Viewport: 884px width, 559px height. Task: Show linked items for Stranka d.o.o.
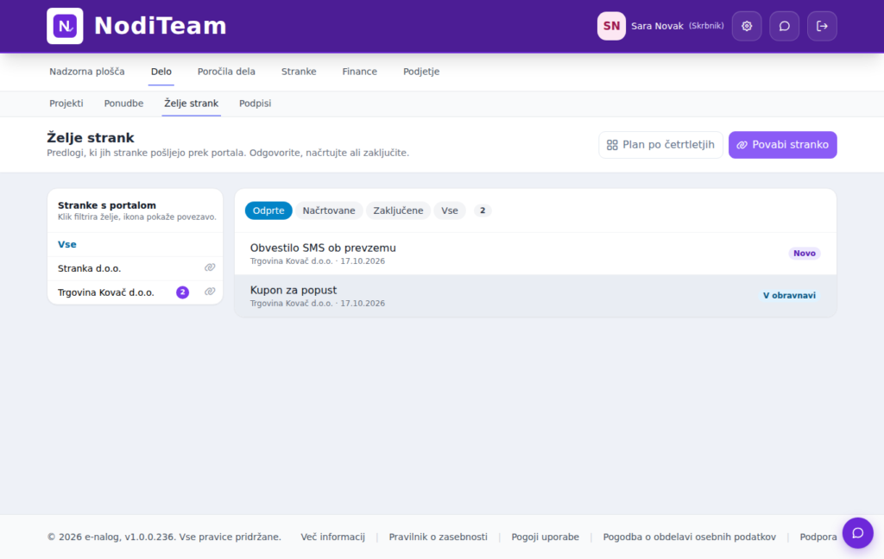210,267
